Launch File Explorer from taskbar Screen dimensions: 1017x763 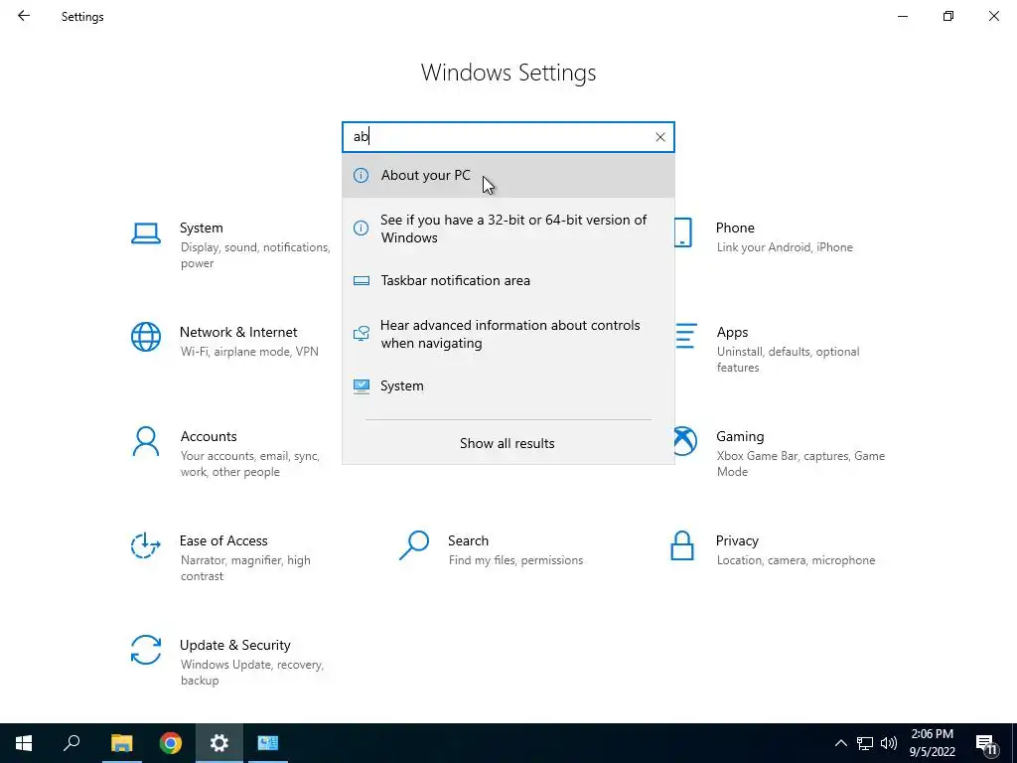(121, 743)
